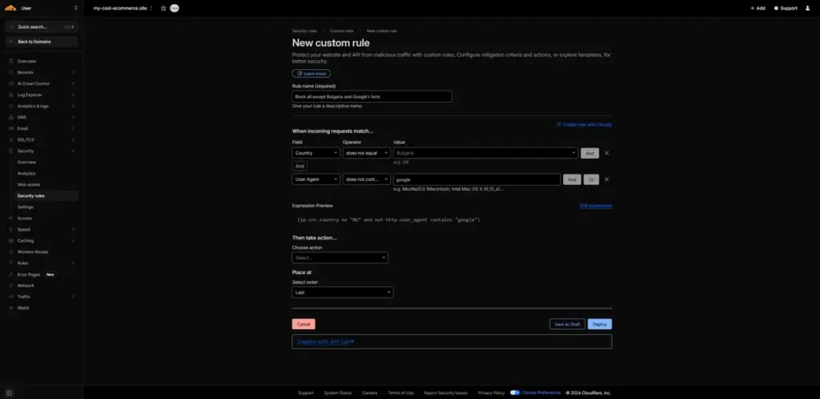Click the SSL/TLS lock icon
820x399 pixels.
11,139
